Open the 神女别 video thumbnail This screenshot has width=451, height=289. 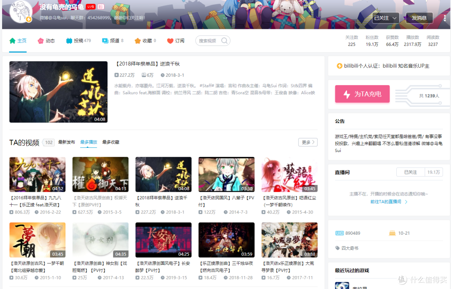(100, 240)
